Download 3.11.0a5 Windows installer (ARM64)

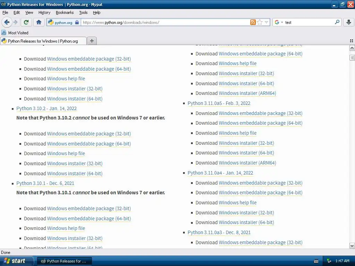tap(248, 163)
